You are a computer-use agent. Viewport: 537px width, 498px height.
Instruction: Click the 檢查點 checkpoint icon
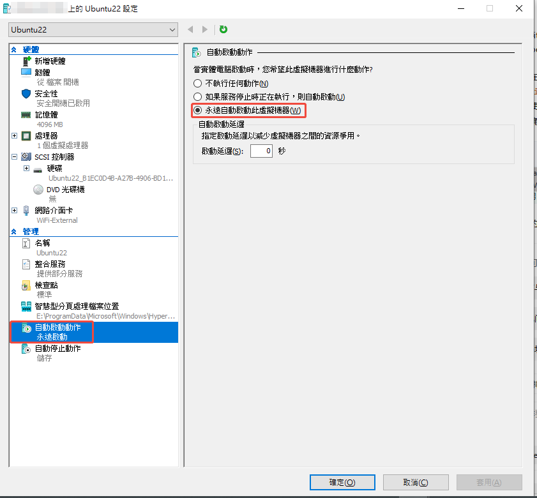point(26,285)
